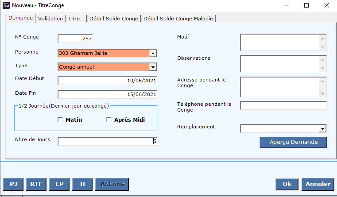
Task: Click into the Date Début field
Action: pos(107,81)
